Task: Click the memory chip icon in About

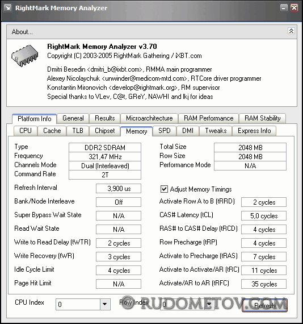Action: (x=24, y=56)
